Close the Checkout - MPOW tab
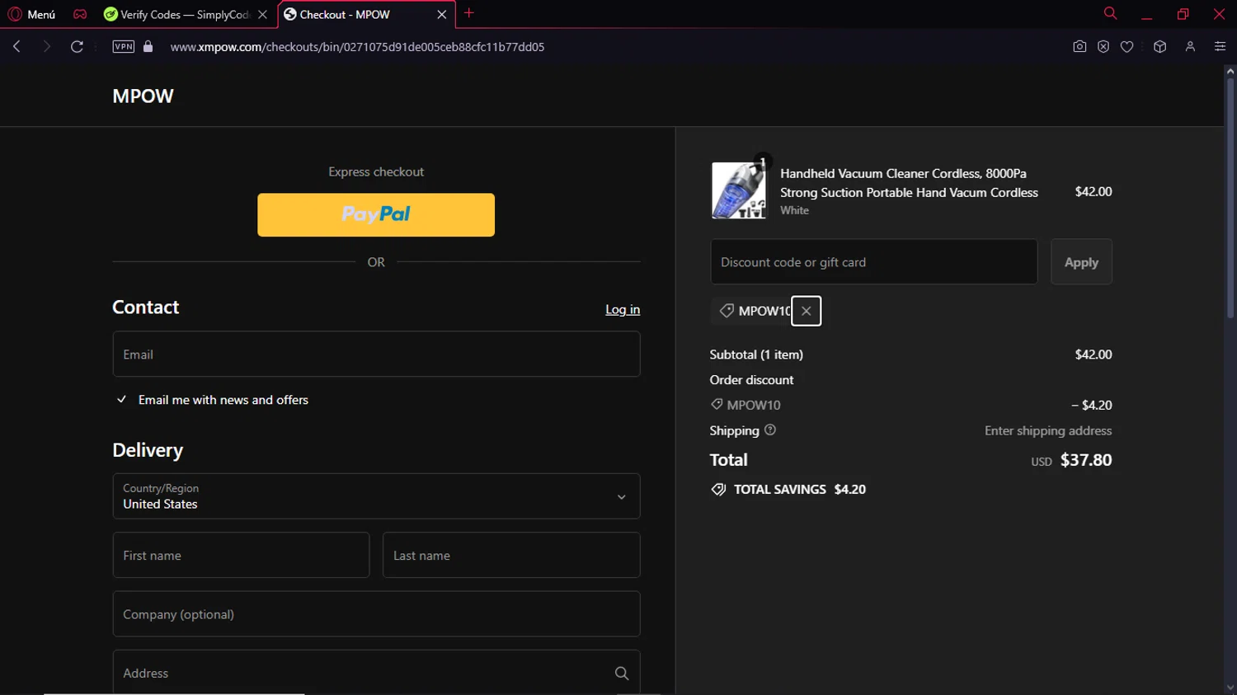 [x=442, y=14]
